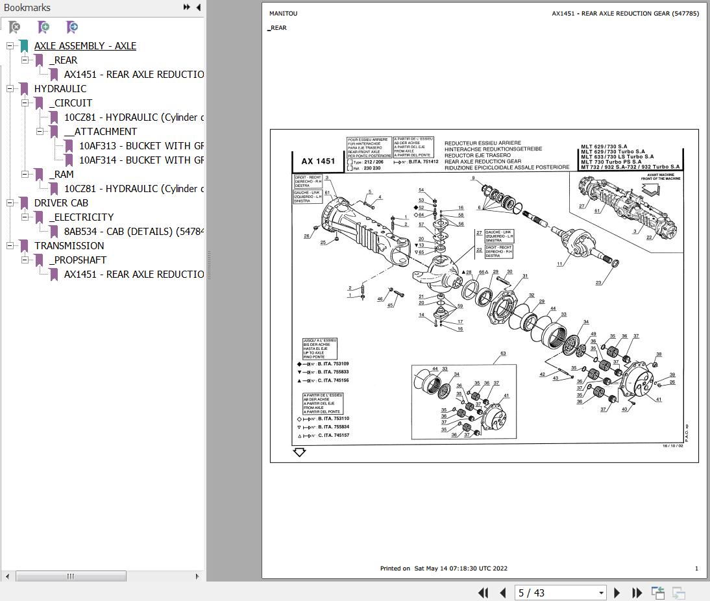The width and height of the screenshot is (710, 601).
Task: Select the _ELECTRICITY bookmark
Action: point(82,217)
